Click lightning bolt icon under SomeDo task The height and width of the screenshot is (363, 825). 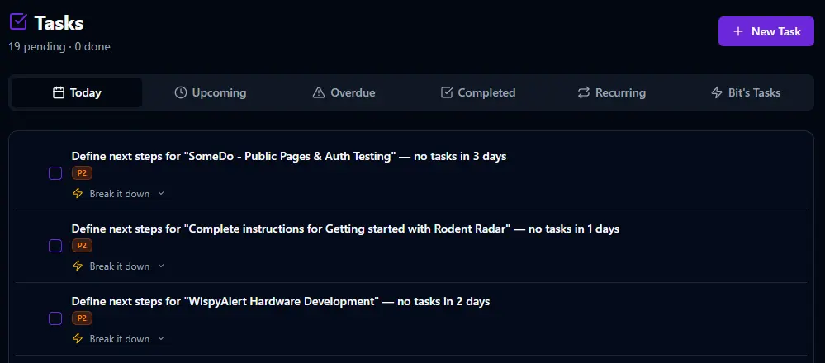point(78,194)
